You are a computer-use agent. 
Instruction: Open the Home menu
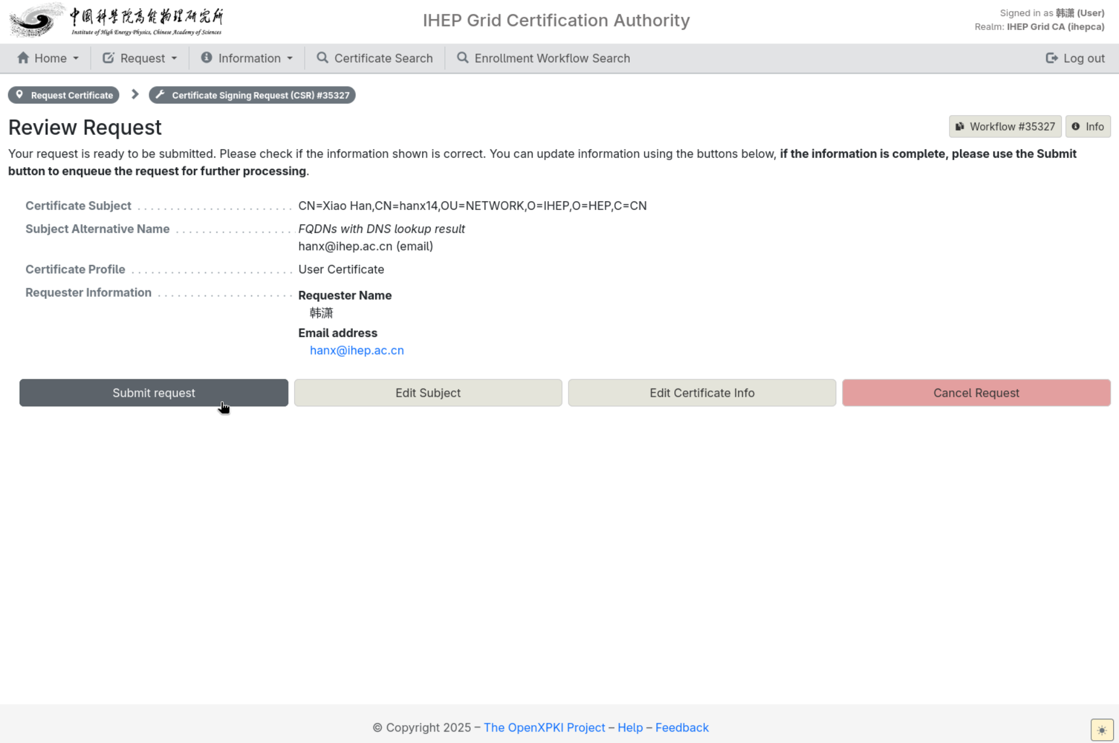point(48,58)
